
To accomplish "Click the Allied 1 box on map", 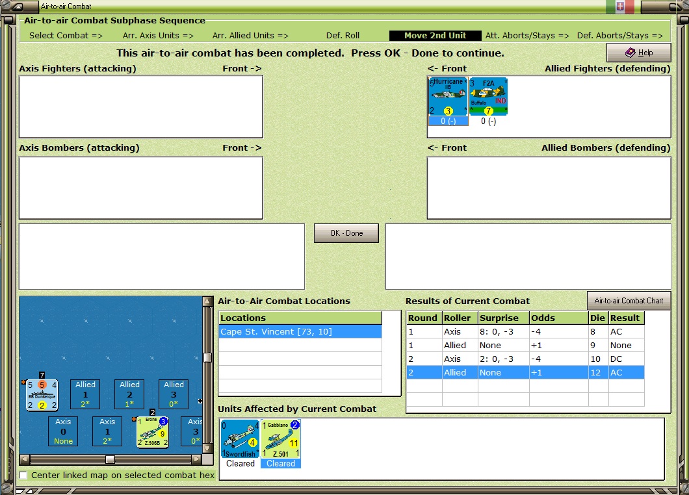I will 85,394.
